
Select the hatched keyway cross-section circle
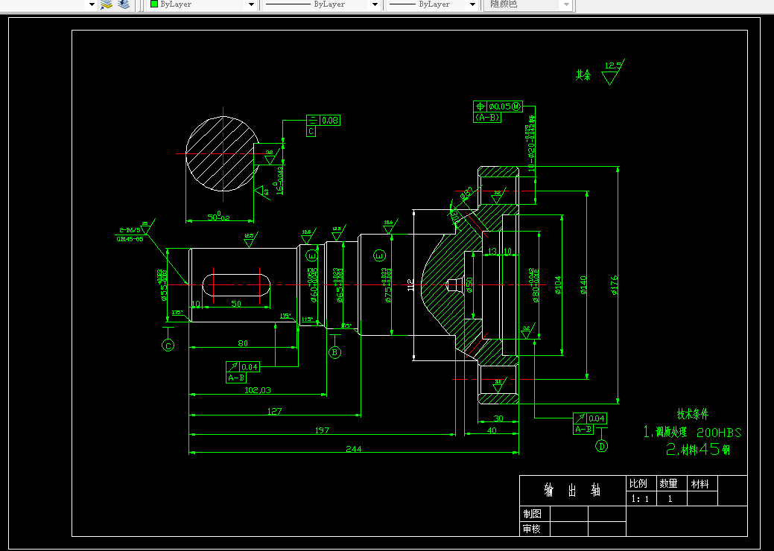tap(223, 153)
